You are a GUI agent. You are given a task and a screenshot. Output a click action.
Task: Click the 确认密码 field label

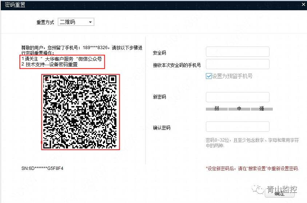click(162, 128)
